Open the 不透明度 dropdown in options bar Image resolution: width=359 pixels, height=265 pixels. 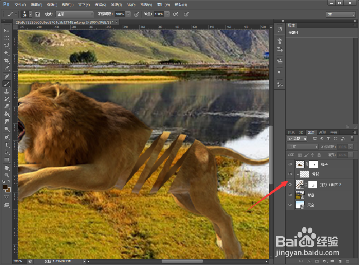pyautogui.click(x=128, y=14)
